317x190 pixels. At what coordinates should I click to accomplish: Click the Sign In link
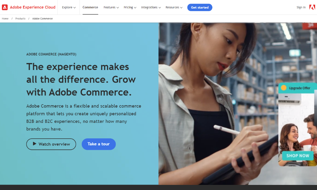click(x=301, y=8)
